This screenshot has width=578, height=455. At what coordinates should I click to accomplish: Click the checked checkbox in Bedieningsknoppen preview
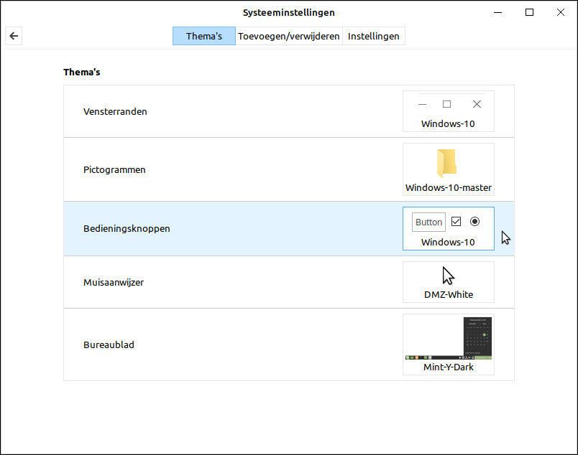(x=456, y=222)
